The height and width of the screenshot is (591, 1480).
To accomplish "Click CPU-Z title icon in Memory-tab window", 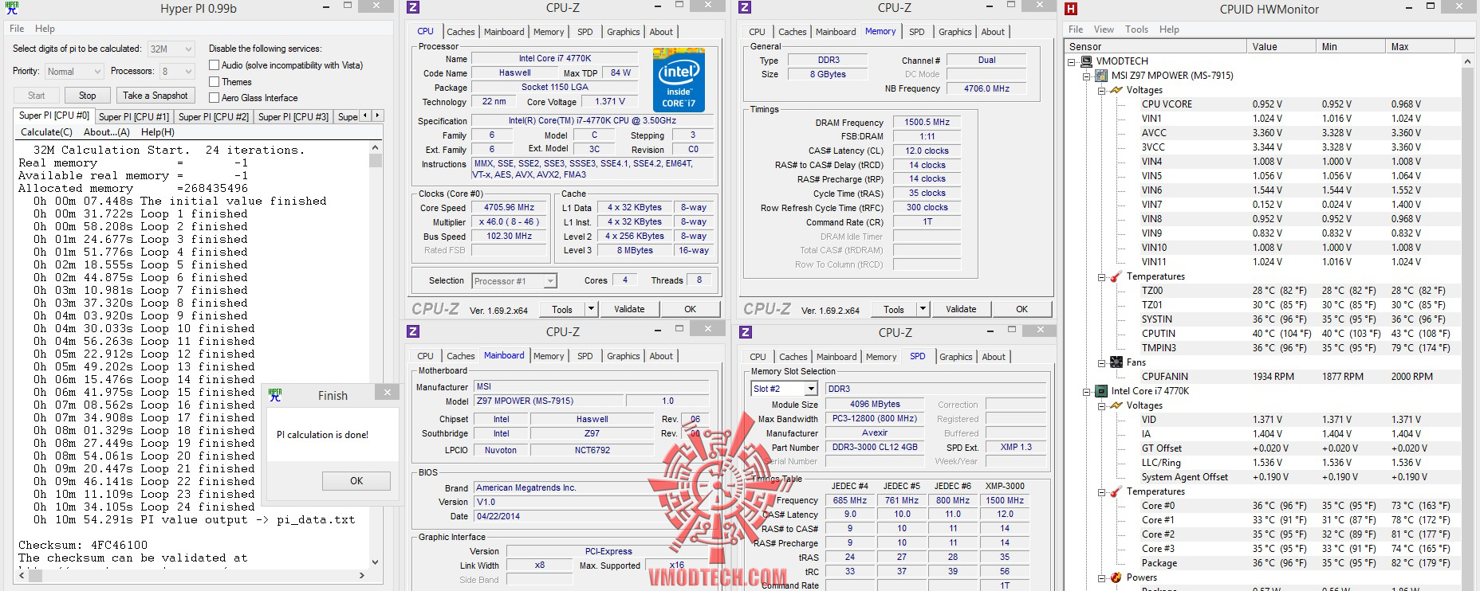I will tap(745, 8).
